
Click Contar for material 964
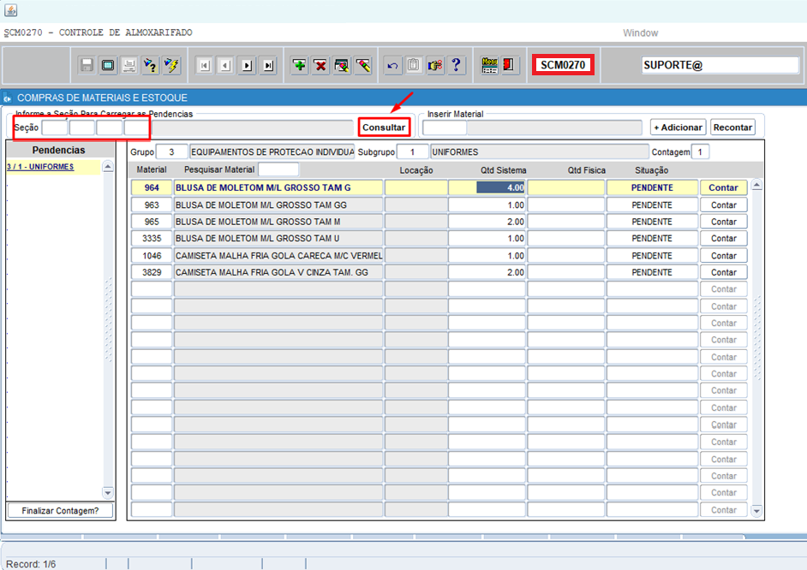[723, 187]
